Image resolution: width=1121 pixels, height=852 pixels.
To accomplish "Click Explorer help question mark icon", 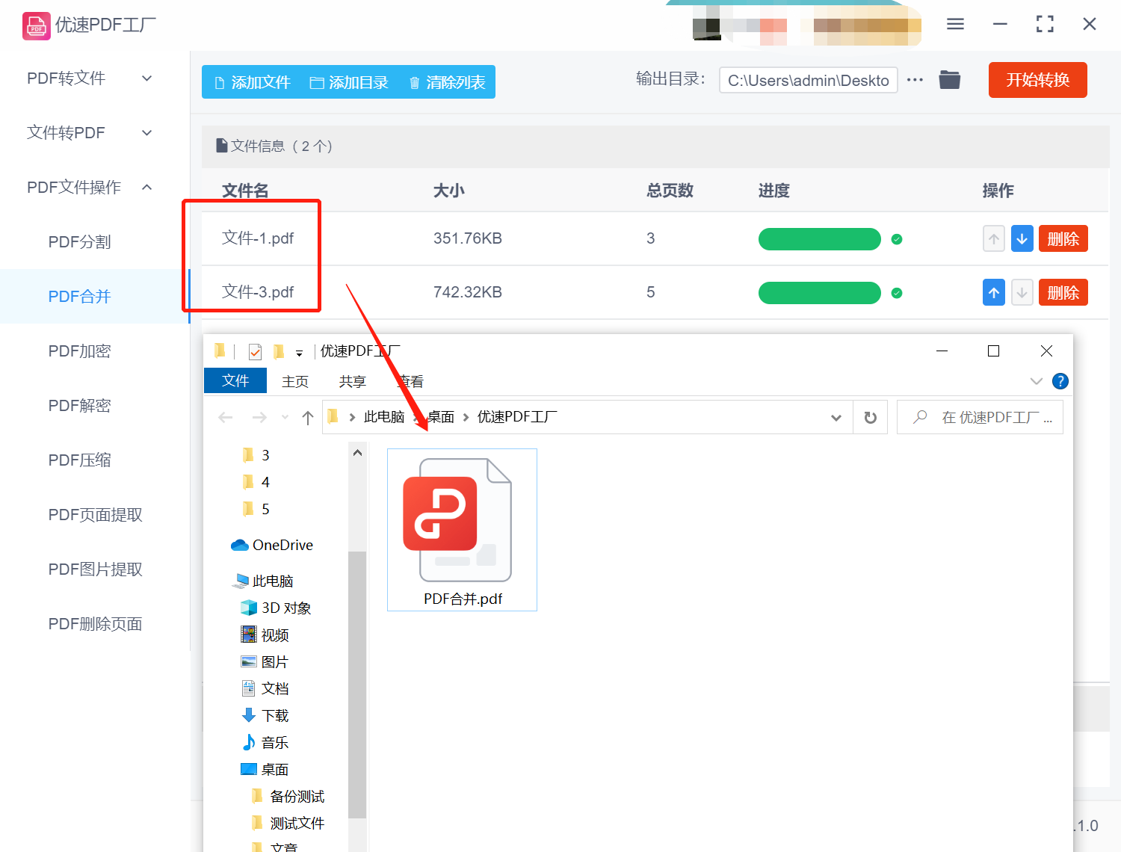I will [1060, 381].
